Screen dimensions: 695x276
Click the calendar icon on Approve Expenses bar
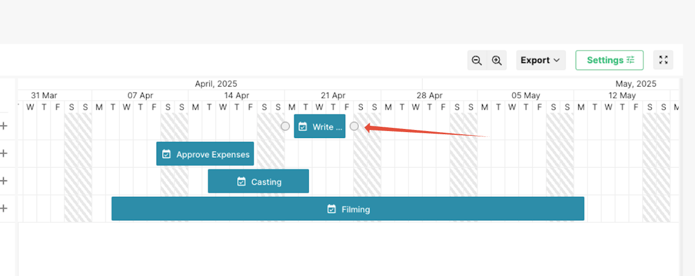click(x=166, y=155)
